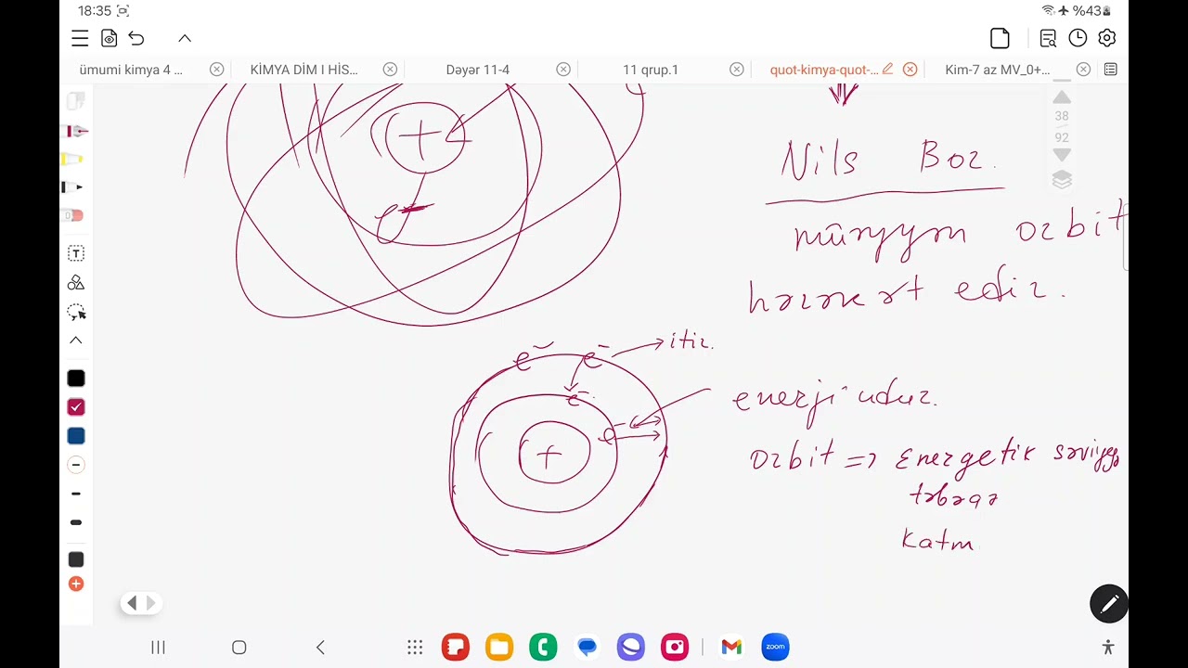Collapse the left tool palette chevron
The image size is (1188, 668).
(76, 340)
